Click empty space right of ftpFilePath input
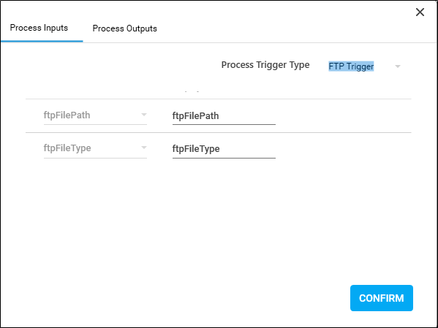This screenshot has width=438, height=328. tap(344, 116)
